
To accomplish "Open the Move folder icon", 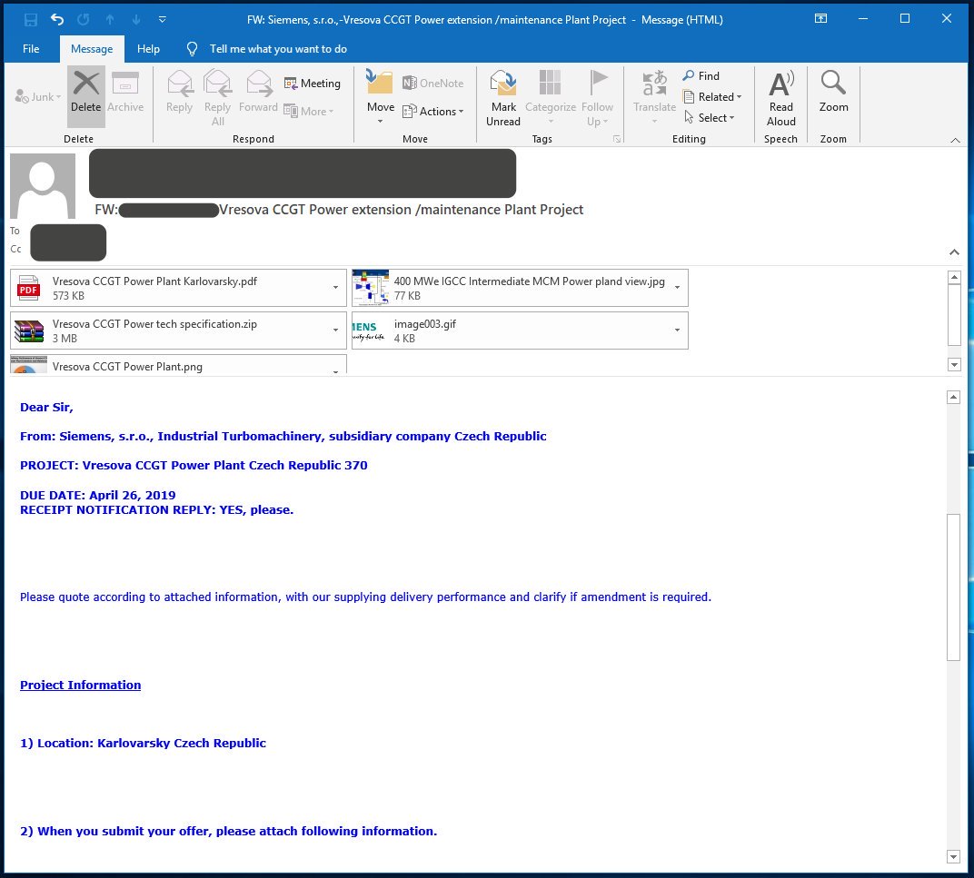I will tap(380, 84).
